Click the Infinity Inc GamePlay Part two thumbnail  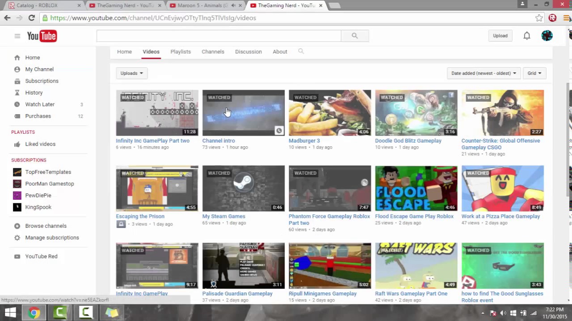pos(157,113)
